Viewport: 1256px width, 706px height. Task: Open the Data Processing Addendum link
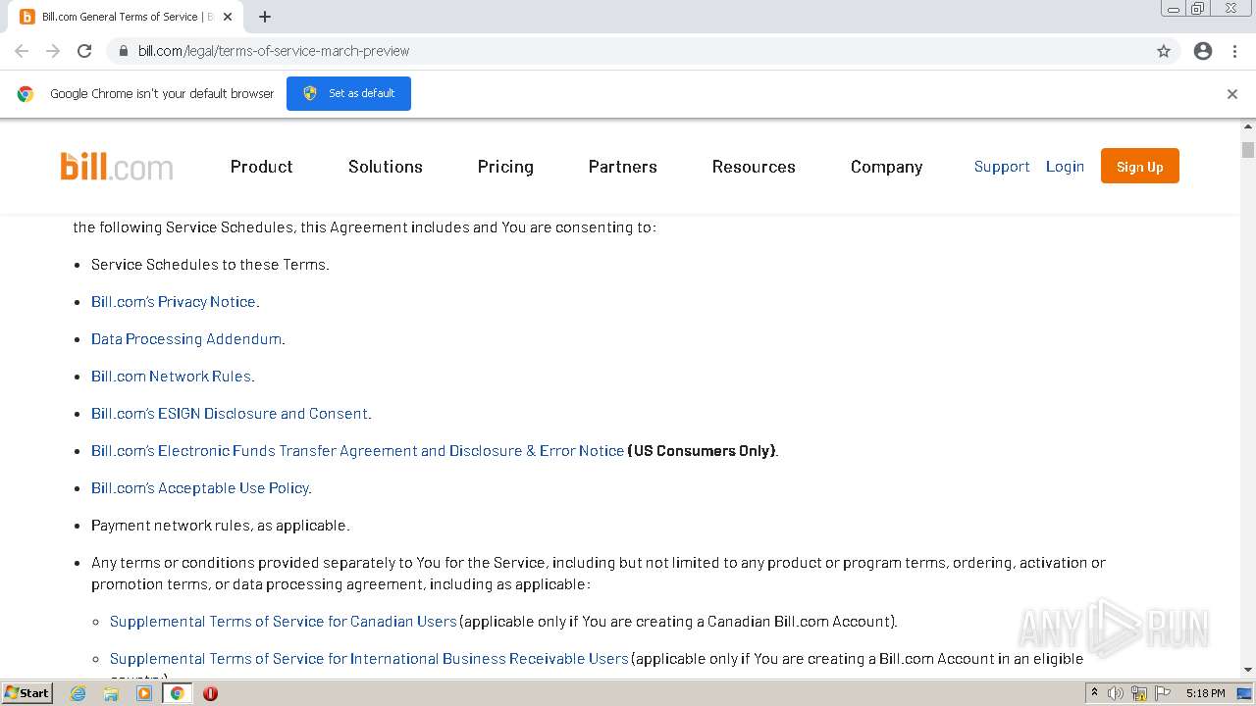coord(186,339)
